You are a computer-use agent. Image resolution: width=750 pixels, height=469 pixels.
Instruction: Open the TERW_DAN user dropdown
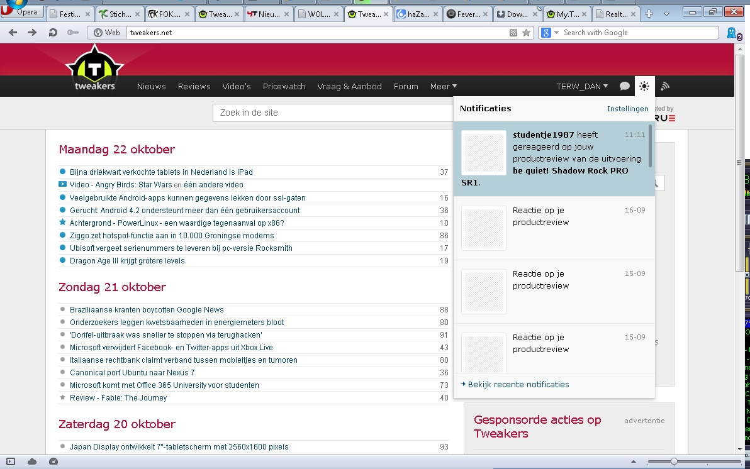(582, 87)
